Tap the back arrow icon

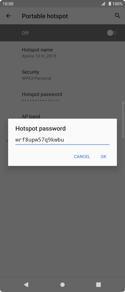tap(9, 16)
